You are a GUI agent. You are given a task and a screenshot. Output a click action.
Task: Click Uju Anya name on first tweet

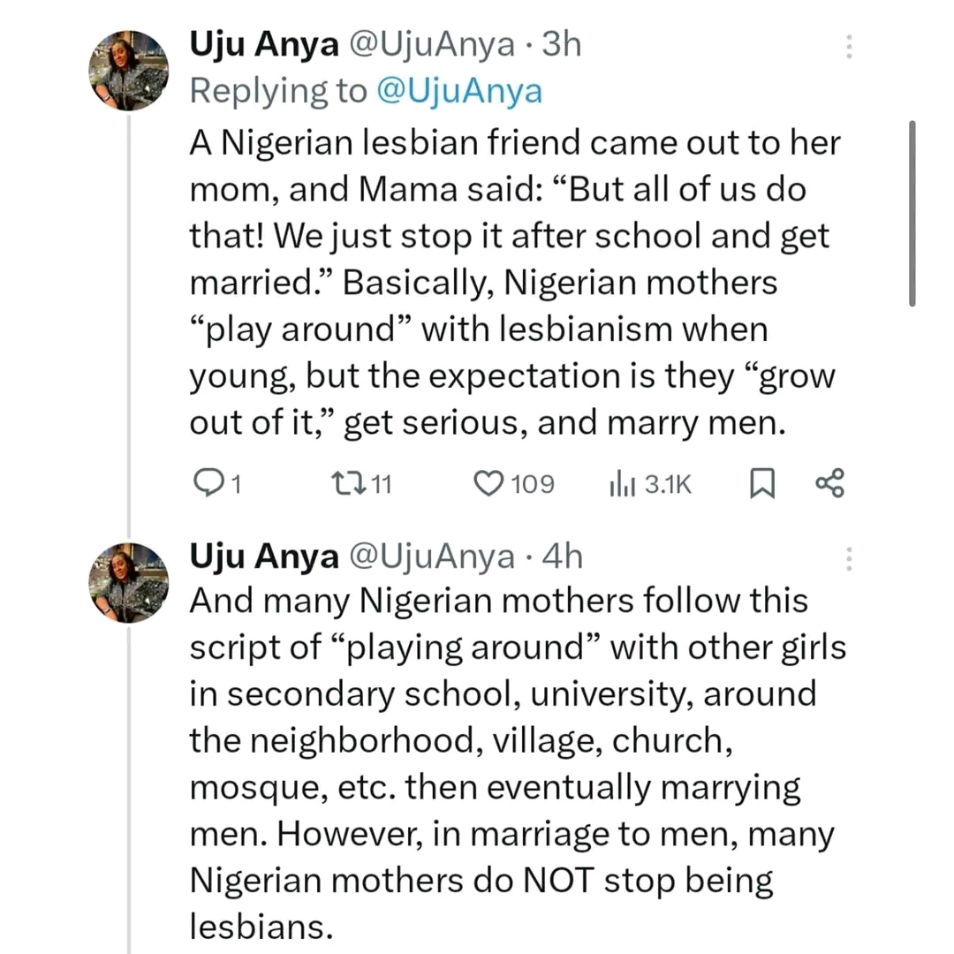[264, 45]
